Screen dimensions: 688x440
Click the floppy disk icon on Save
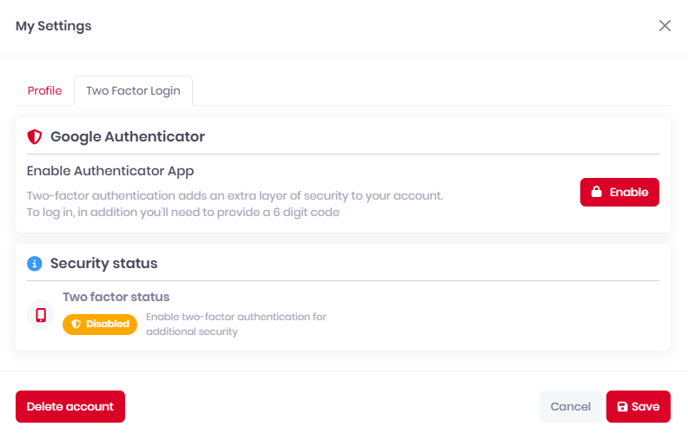point(622,407)
